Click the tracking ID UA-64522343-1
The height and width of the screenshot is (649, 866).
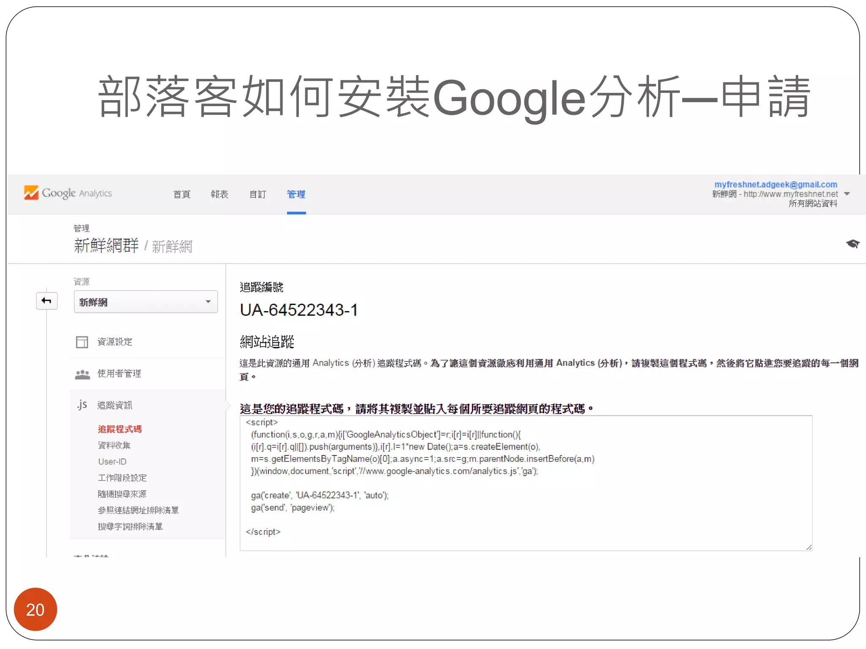pyautogui.click(x=299, y=310)
